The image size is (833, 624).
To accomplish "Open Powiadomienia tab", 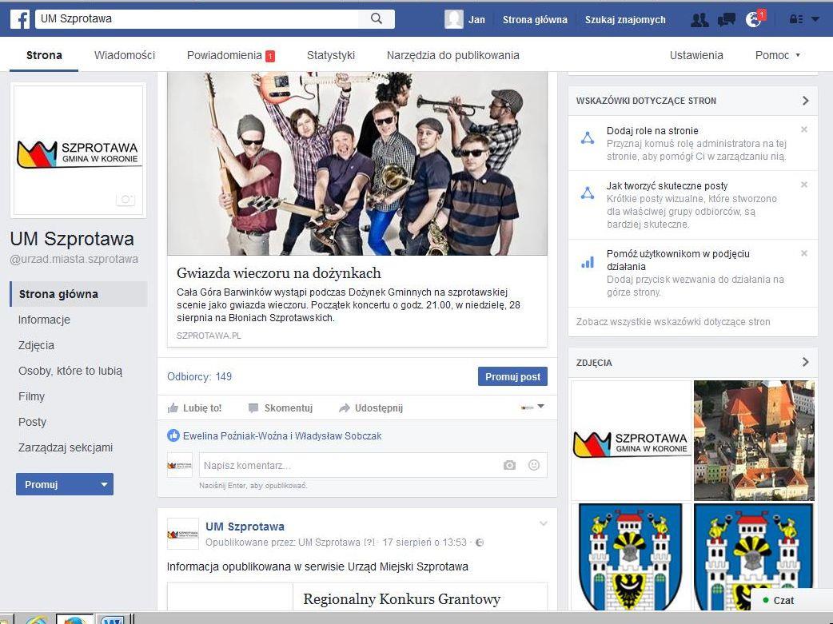I will point(230,55).
